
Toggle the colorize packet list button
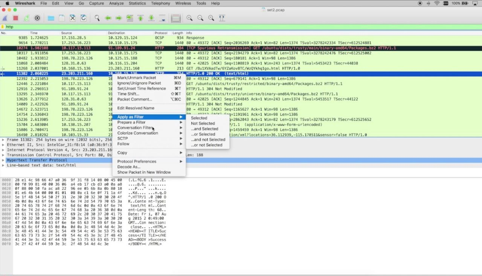coord(175,18)
